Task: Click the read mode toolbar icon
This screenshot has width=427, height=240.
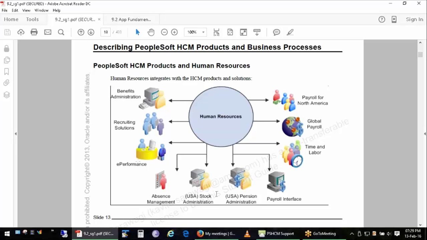Action: pyautogui.click(x=257, y=32)
